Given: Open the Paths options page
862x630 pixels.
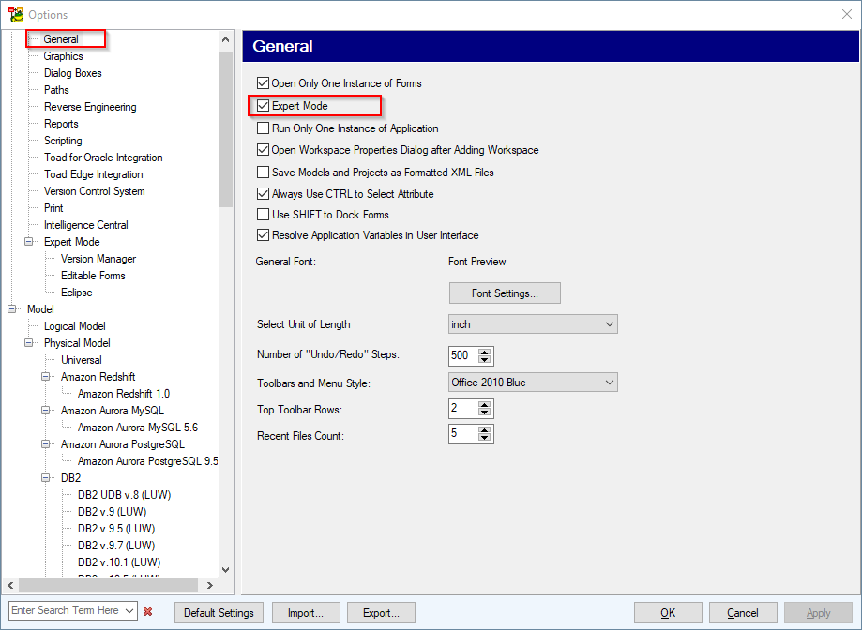Looking at the screenshot, I should pos(56,89).
